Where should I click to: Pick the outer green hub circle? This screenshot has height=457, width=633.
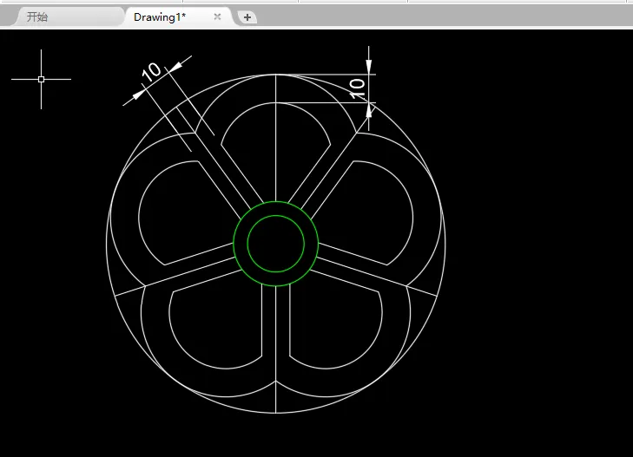tap(276, 202)
